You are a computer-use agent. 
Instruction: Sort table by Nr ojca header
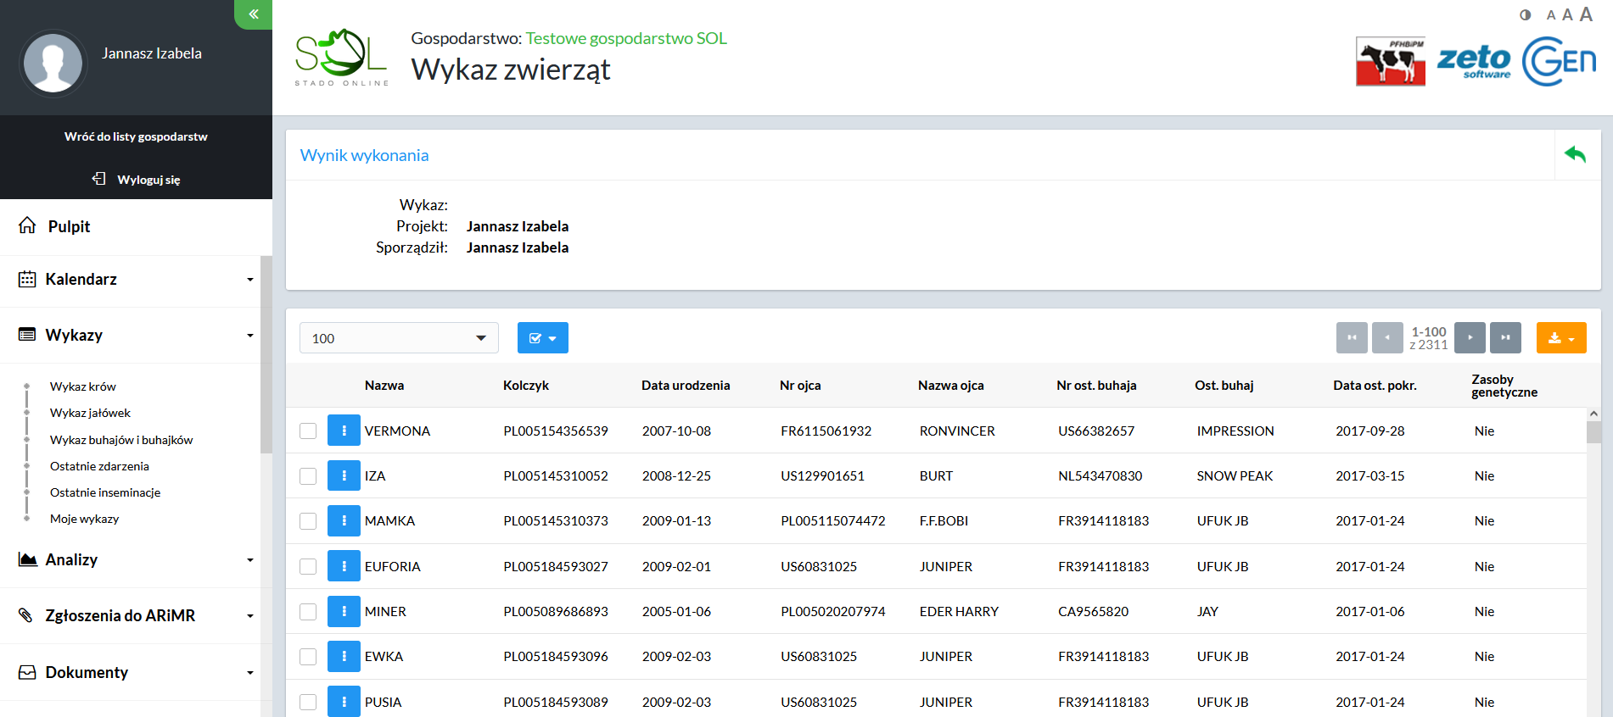pos(800,386)
